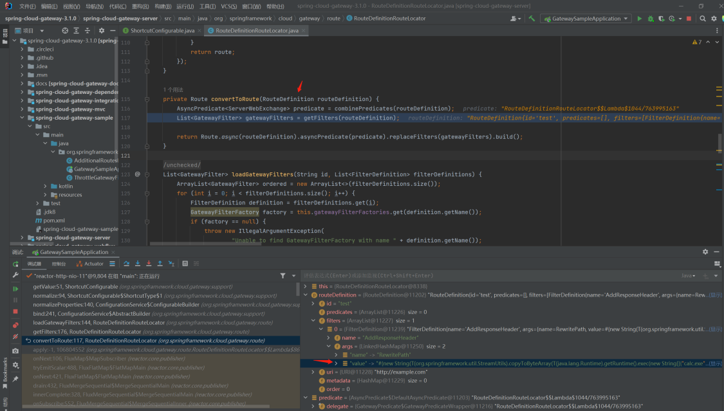Click the evaluate expression input field
Screen dimensions: 724x411
pyautogui.click(x=490, y=276)
